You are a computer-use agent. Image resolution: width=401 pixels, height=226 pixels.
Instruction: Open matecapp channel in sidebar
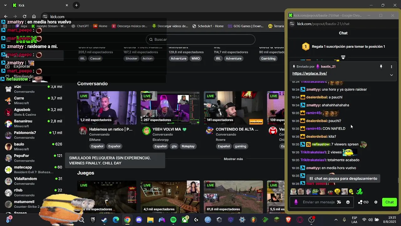[34, 169]
